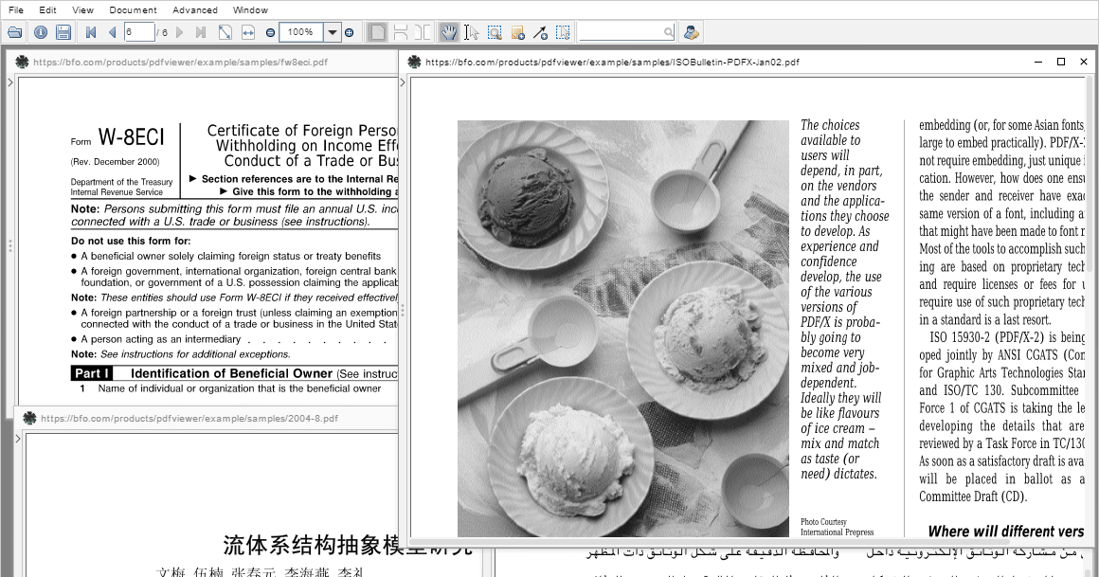Click the page number input field
The image size is (1099, 577).
click(140, 31)
